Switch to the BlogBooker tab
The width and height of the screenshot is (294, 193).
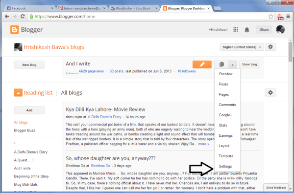[x=133, y=8]
